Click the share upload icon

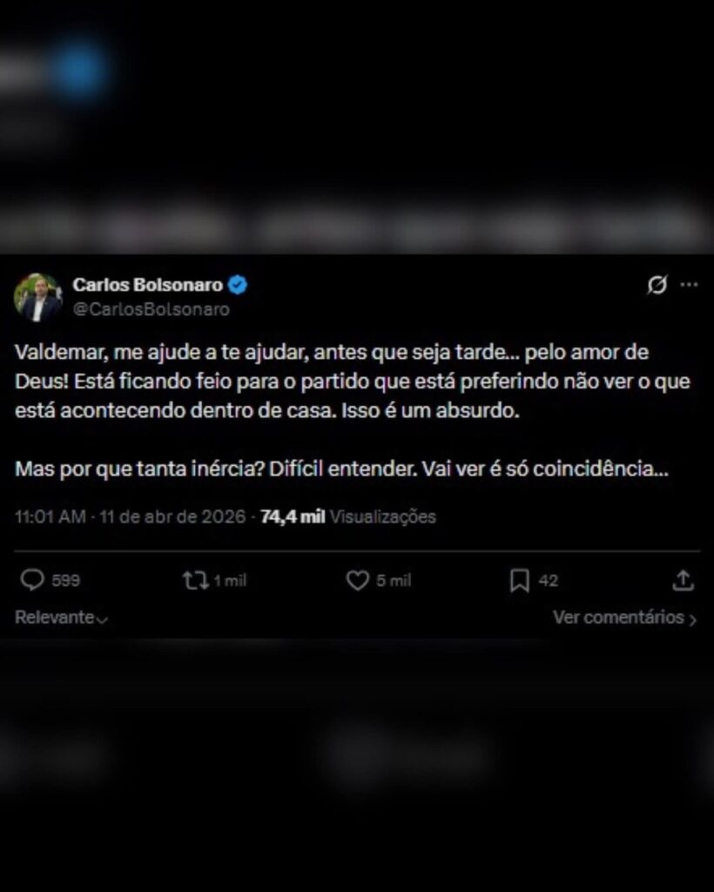[x=683, y=580]
